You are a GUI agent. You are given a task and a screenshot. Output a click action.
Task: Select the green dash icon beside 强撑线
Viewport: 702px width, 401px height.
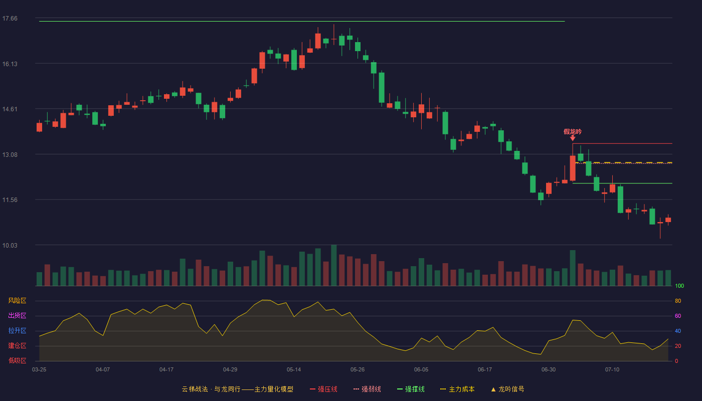point(400,389)
